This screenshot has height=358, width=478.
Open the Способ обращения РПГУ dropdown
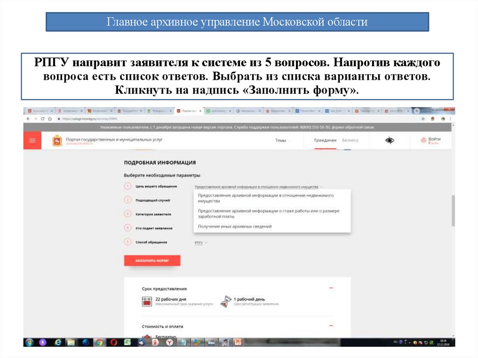pyautogui.click(x=201, y=242)
